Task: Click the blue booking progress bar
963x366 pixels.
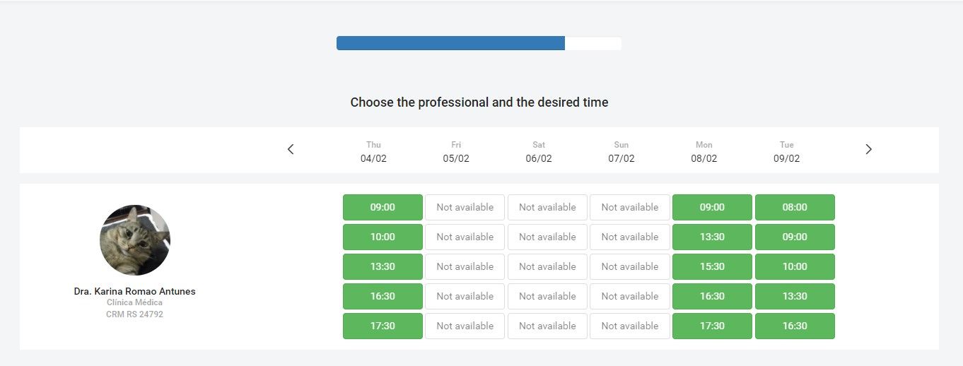Action: (x=450, y=43)
